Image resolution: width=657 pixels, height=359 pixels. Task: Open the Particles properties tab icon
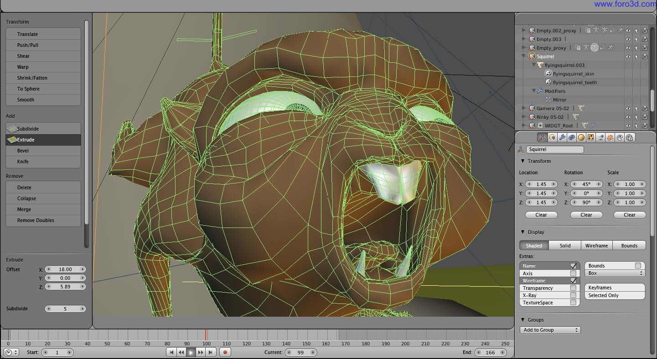pos(610,137)
